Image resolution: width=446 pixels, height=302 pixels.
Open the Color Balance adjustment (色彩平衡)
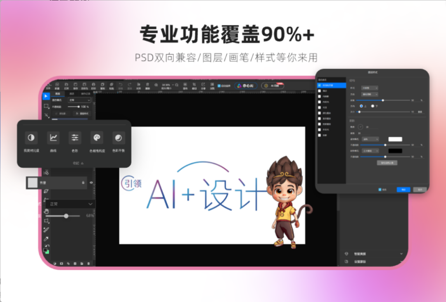pyautogui.click(x=119, y=138)
